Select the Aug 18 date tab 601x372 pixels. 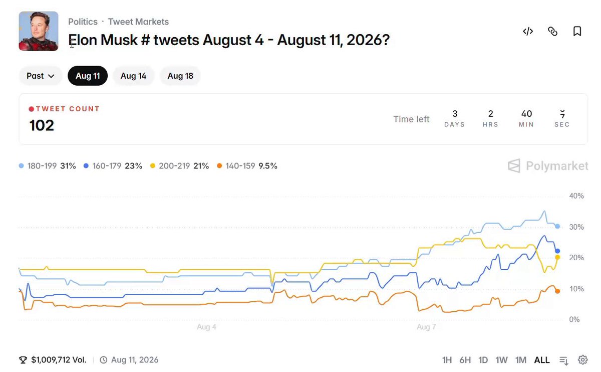[180, 76]
